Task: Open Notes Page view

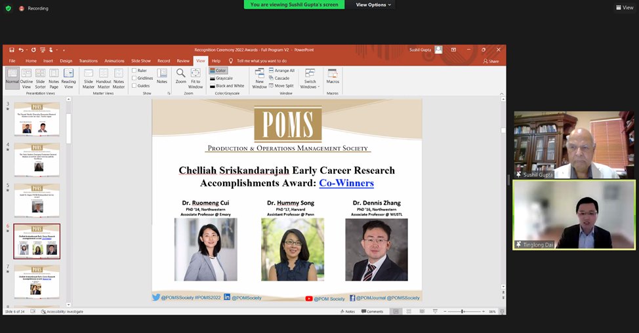Action: point(54,78)
